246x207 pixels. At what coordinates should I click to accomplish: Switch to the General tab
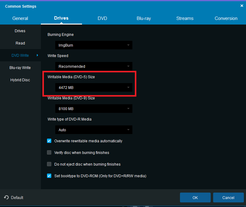[20, 18]
